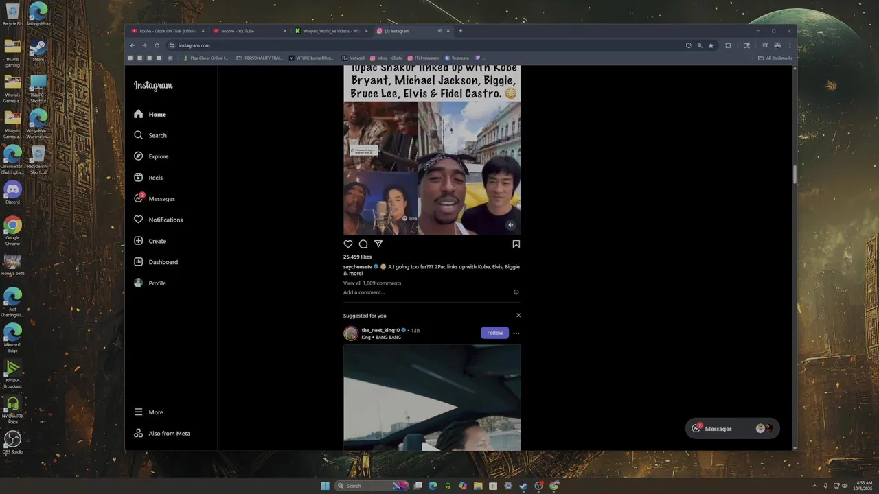Viewport: 879px width, 494px height.
Task: Reload the Instagram page
Action: [x=157, y=45]
